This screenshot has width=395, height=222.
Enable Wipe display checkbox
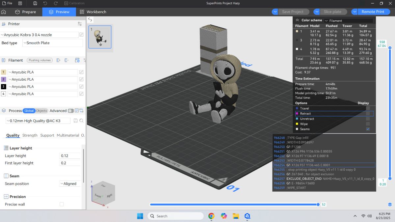click(x=368, y=124)
